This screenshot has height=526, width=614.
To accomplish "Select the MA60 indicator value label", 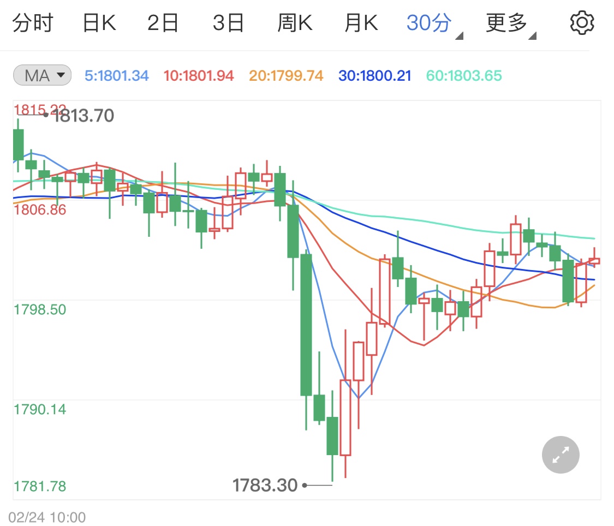I will [x=463, y=76].
